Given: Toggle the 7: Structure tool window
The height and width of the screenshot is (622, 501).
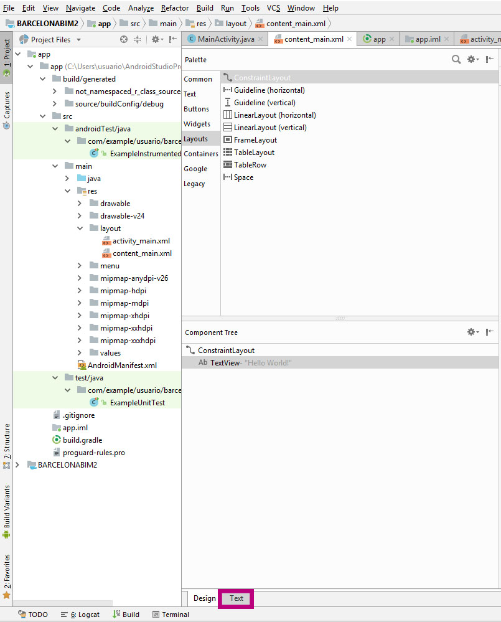Looking at the screenshot, I should point(6,445).
